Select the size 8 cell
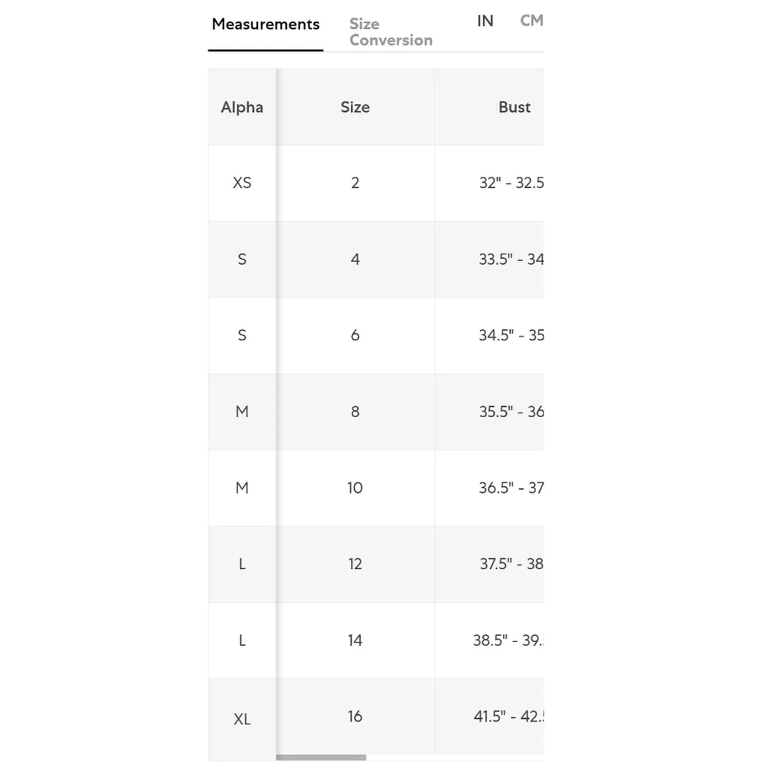Image resolution: width=768 pixels, height=768 pixels. point(355,411)
